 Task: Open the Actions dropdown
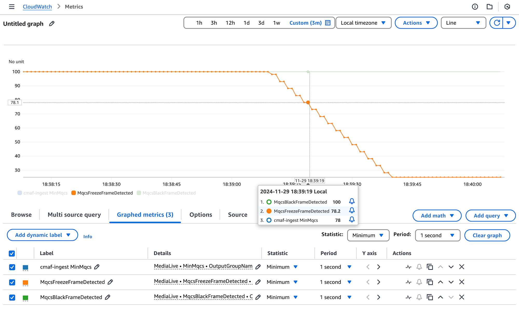pos(416,23)
